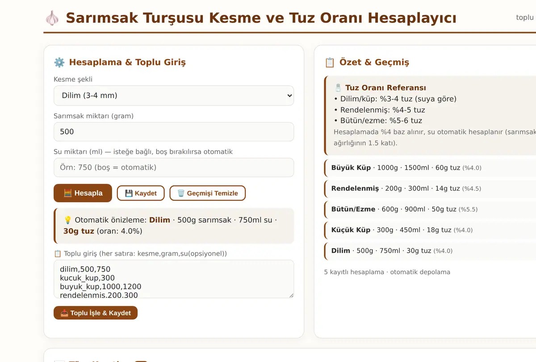Click the garlic icon in title
Viewport: 536px width, 362px height.
(x=52, y=18)
